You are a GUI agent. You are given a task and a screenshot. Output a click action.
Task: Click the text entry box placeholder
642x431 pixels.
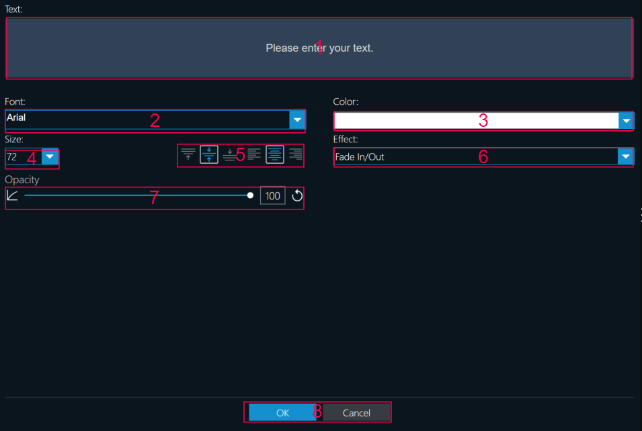(319, 48)
